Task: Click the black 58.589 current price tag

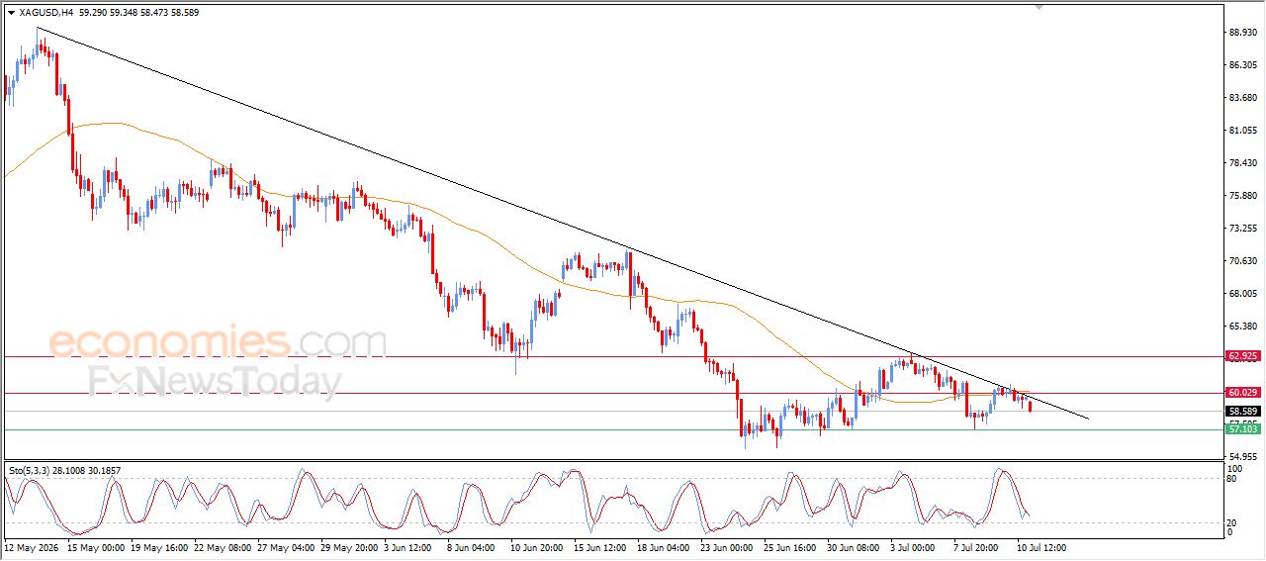Action: (x=1243, y=411)
